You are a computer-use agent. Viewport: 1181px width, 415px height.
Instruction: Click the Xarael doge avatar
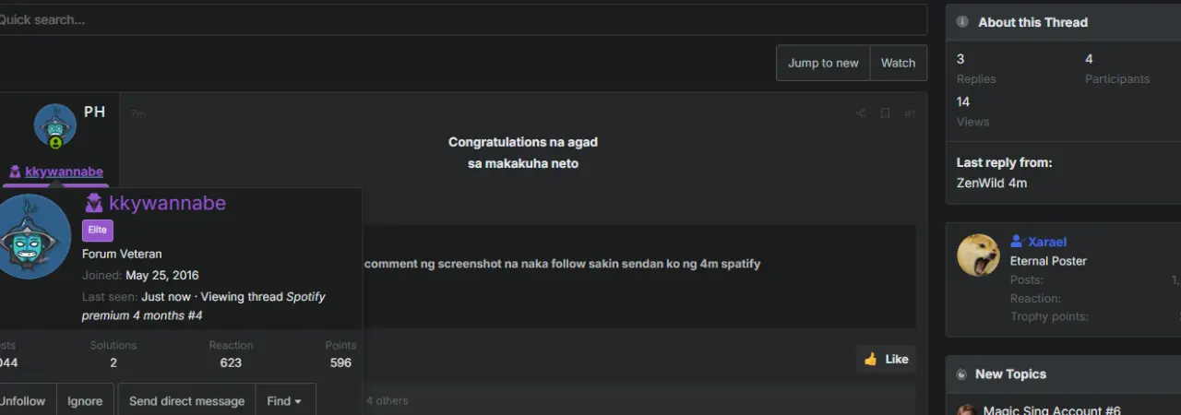978,255
